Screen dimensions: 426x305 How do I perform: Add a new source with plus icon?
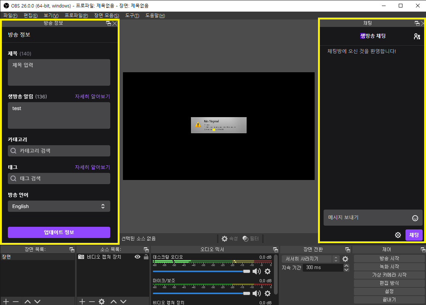(82, 301)
